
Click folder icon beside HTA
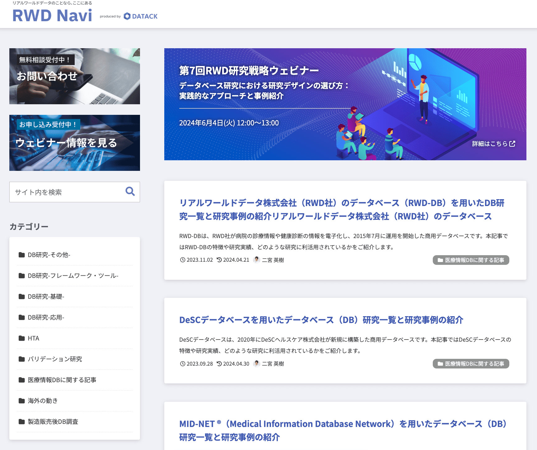(21, 338)
